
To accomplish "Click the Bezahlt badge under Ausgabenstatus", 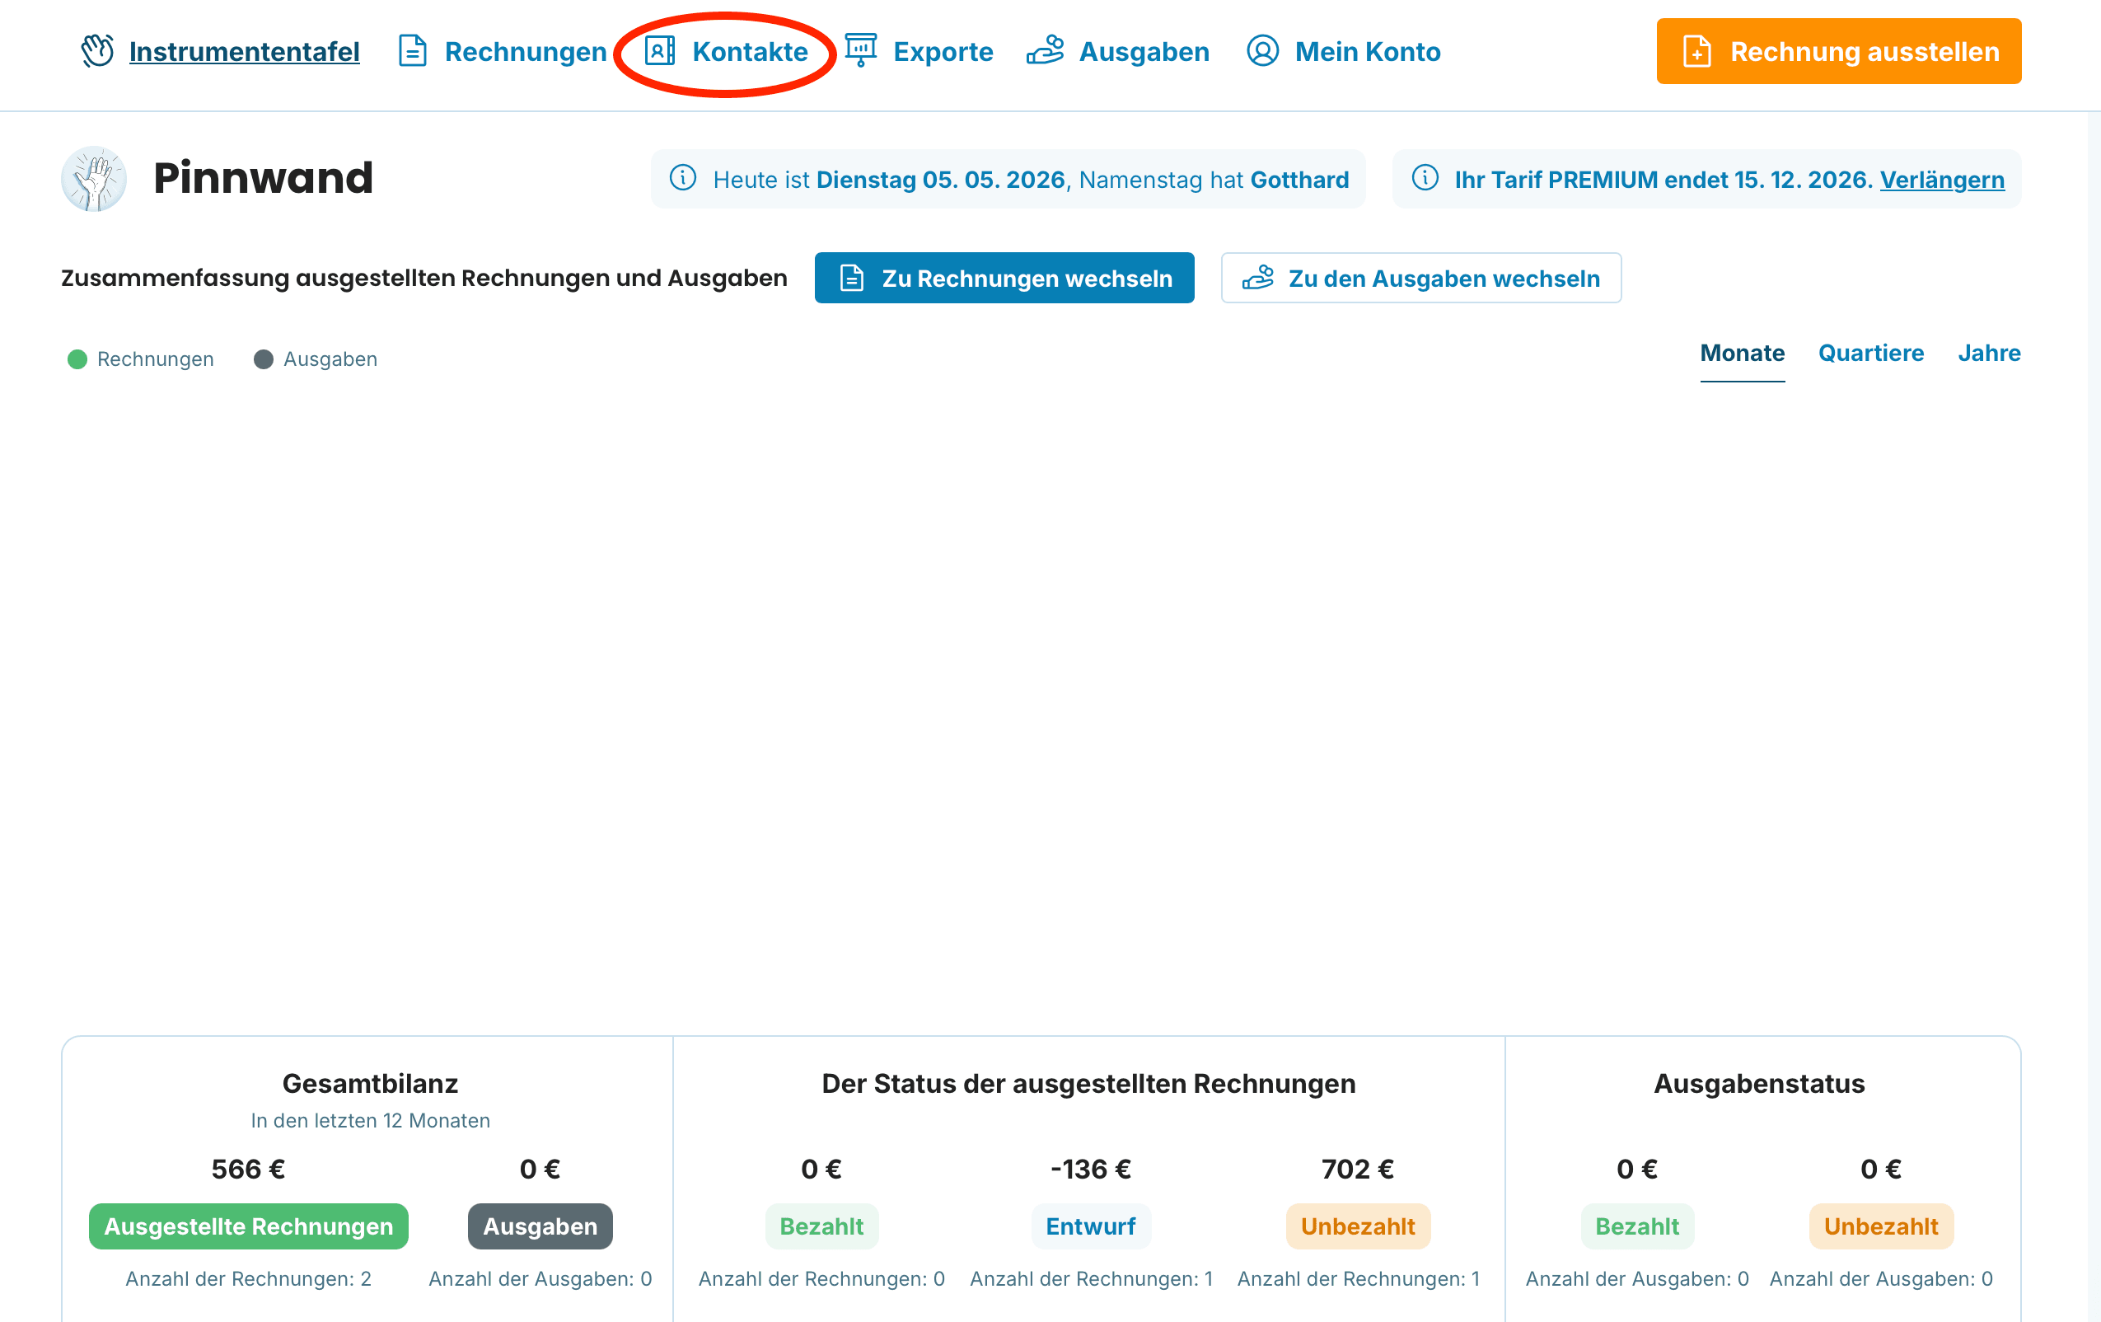I will point(1637,1226).
